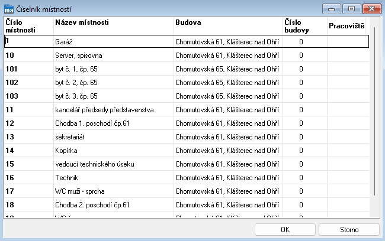Viewport: 385px width, 241px height.
Task: Select Chodba 2. poschodí čp.61 row
Action: pyautogui.click(x=187, y=205)
